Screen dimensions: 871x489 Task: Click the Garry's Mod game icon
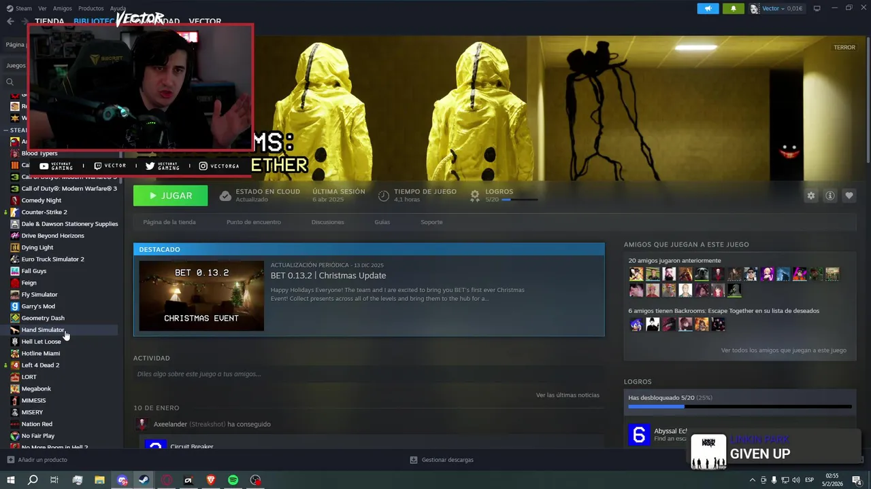pos(15,306)
